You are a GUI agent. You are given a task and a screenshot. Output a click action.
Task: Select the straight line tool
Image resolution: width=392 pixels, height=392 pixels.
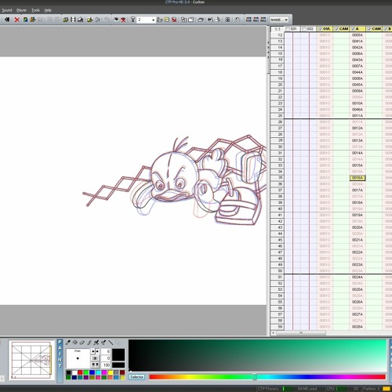[x=111, y=342]
